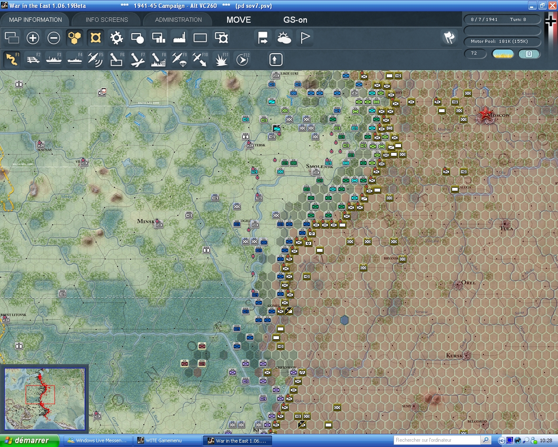Select Amphibious Transport mode (F4)
Viewport: 558px width, 447px height.
coord(75,59)
